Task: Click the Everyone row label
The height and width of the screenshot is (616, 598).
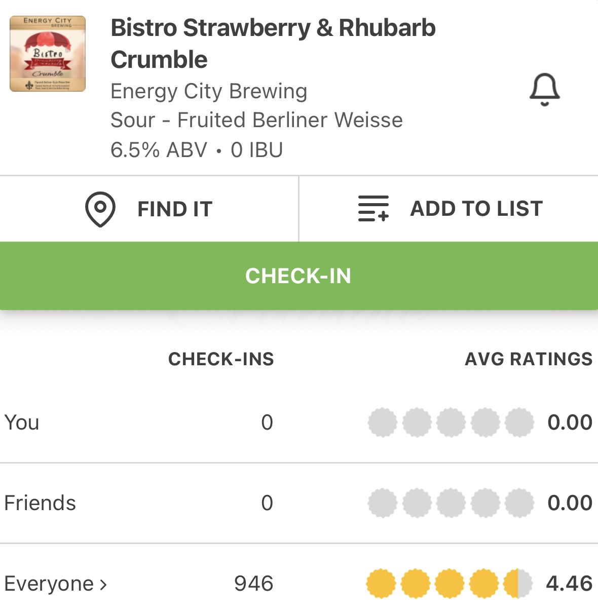Action: pyautogui.click(x=49, y=584)
